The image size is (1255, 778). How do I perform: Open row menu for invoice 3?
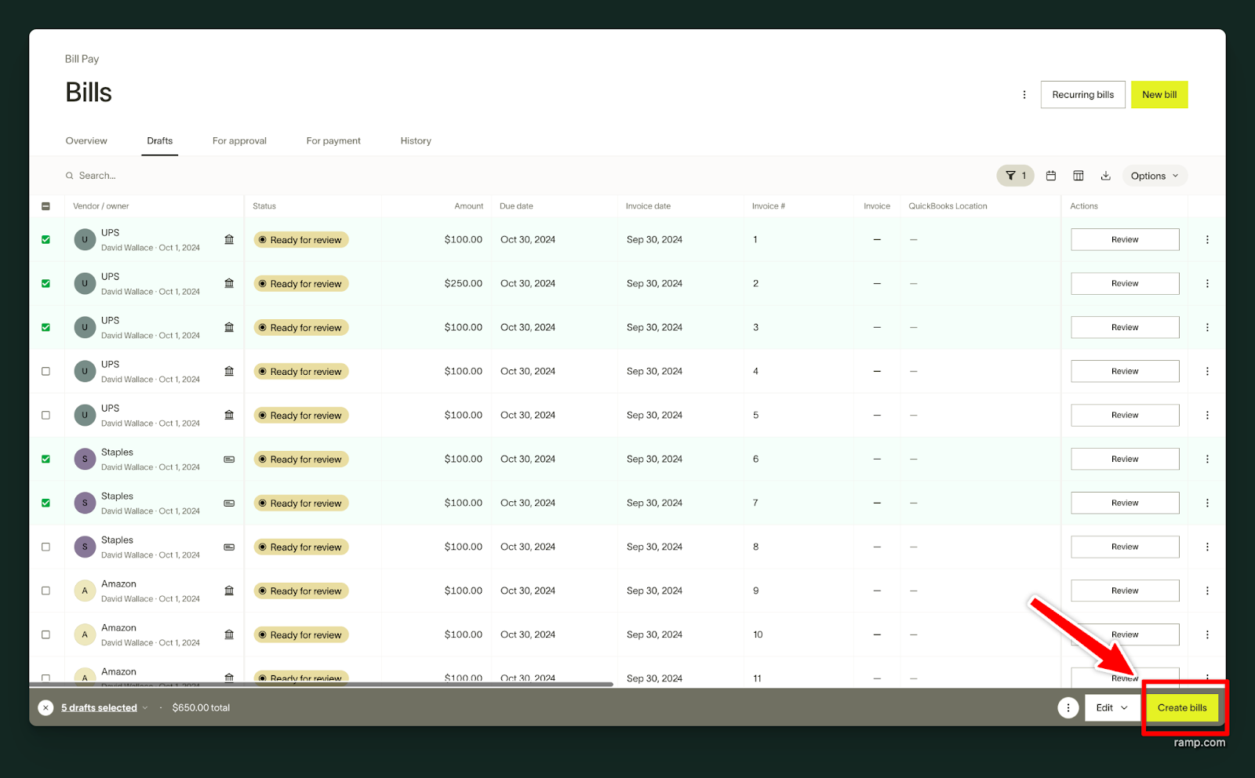click(1207, 328)
